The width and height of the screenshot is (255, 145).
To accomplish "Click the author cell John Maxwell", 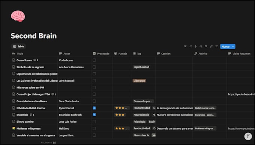I will (x=67, y=81).
